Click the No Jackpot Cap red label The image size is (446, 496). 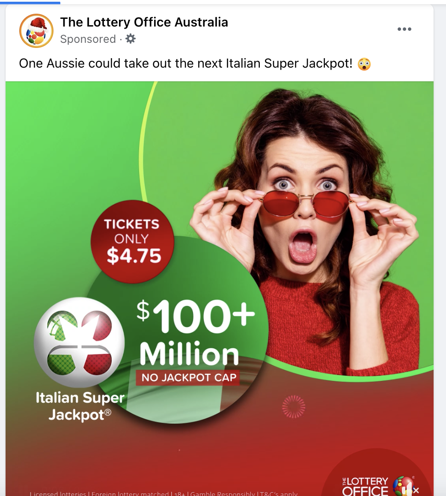pos(188,377)
